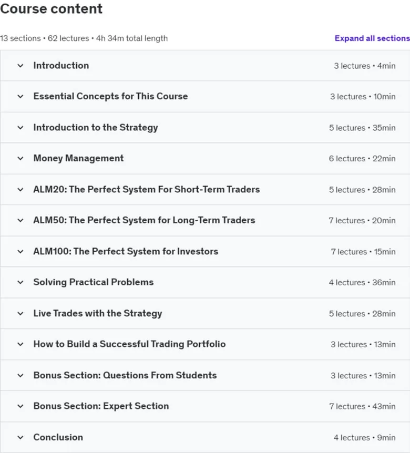Click 'ALM100: The Perfect System for Investors'

[x=126, y=251]
